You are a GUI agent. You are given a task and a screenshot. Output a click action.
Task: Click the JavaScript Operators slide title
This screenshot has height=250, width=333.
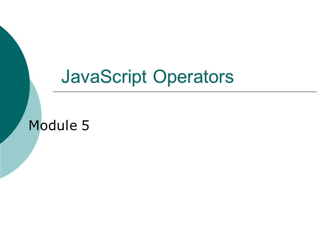pos(147,76)
